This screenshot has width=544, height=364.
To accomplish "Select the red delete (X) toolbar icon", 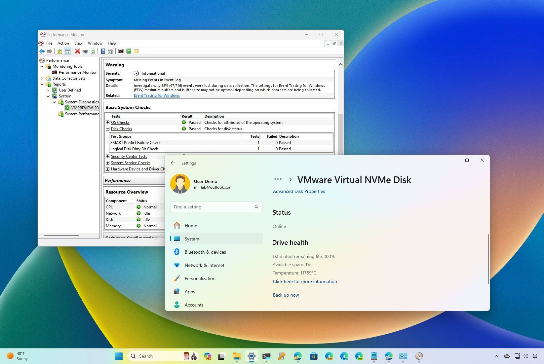I will pos(77,51).
